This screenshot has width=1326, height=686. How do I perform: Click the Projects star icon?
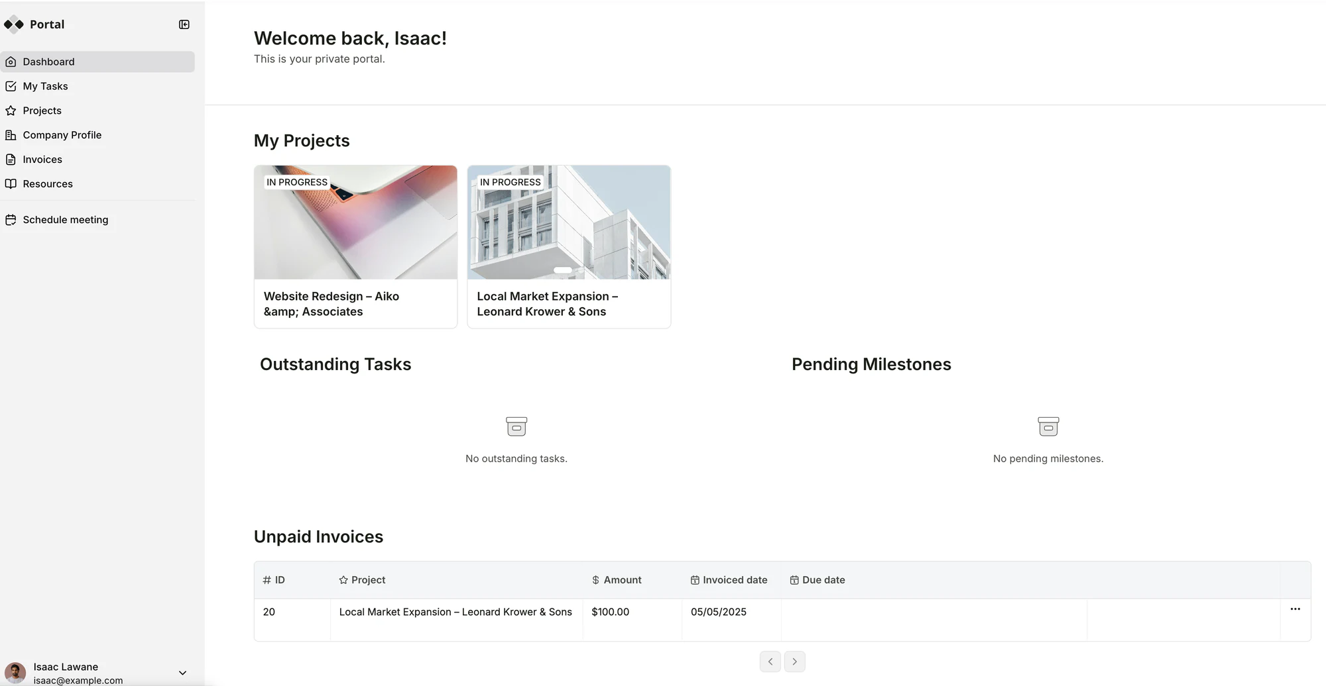11,111
